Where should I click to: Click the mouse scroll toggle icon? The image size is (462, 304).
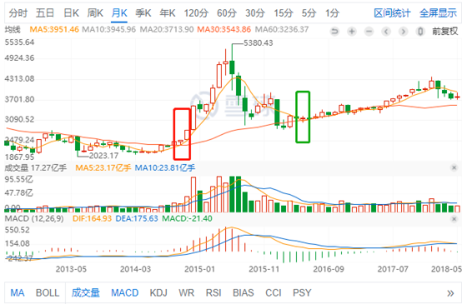(421, 31)
